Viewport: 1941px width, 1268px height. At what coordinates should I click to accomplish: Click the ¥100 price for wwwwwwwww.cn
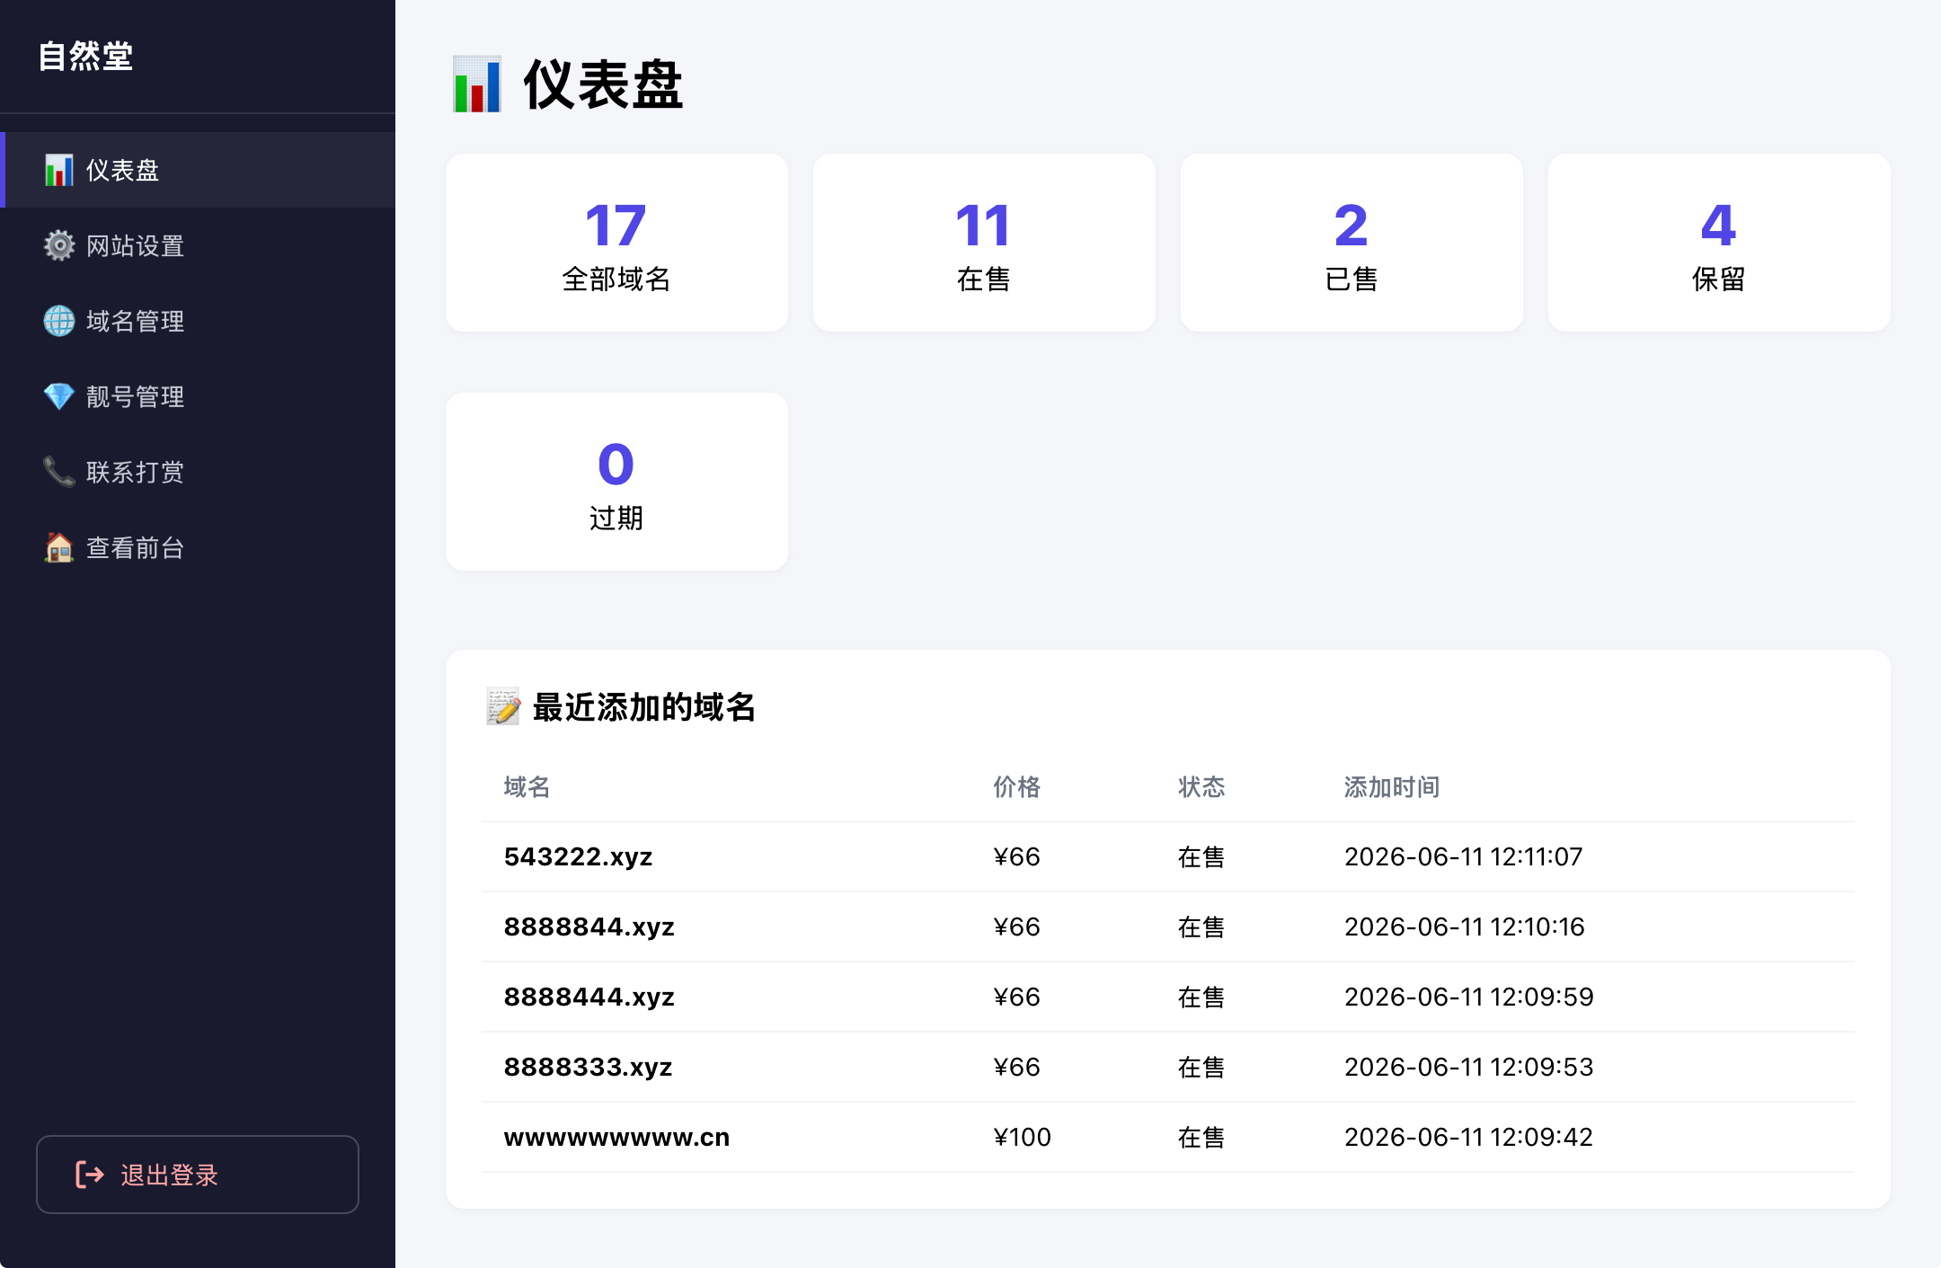(1022, 1138)
